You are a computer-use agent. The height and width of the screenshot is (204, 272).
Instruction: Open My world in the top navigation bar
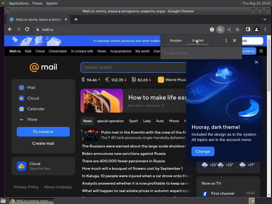click(142, 51)
